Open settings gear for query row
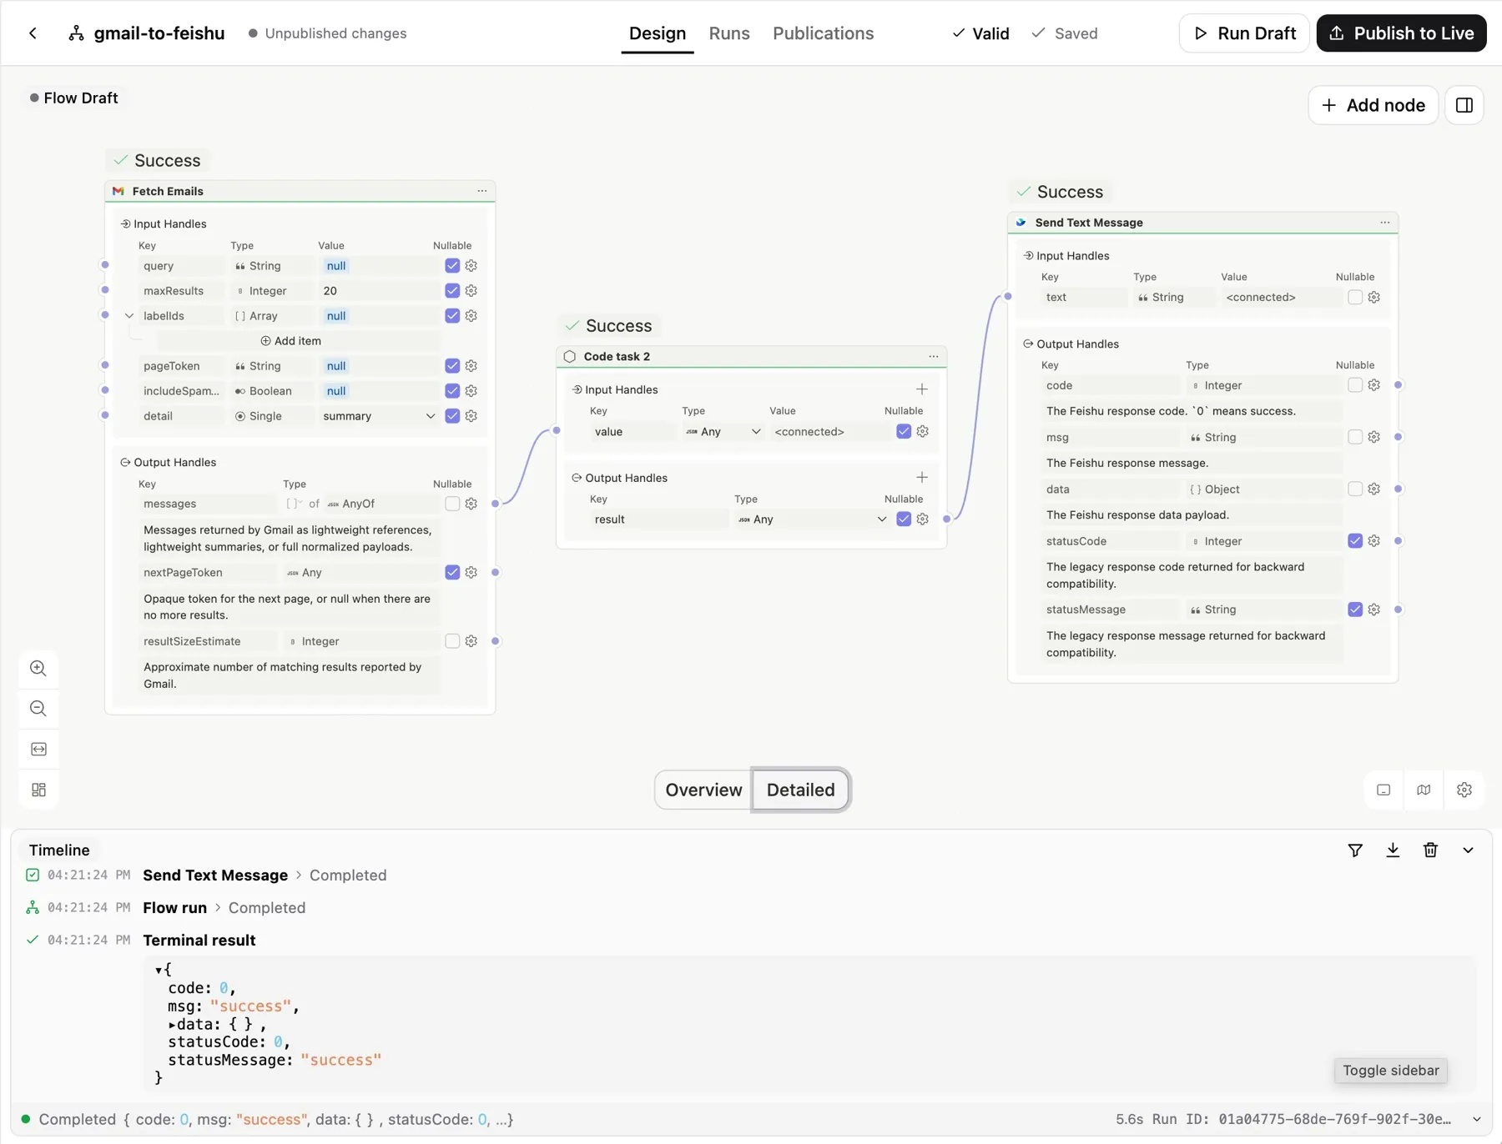Image resolution: width=1502 pixels, height=1144 pixels. click(471, 266)
